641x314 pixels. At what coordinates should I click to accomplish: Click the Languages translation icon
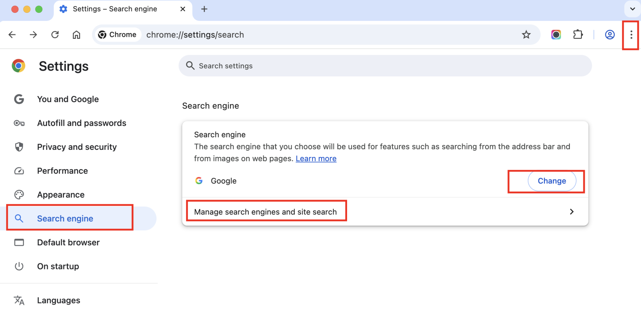pos(19,300)
